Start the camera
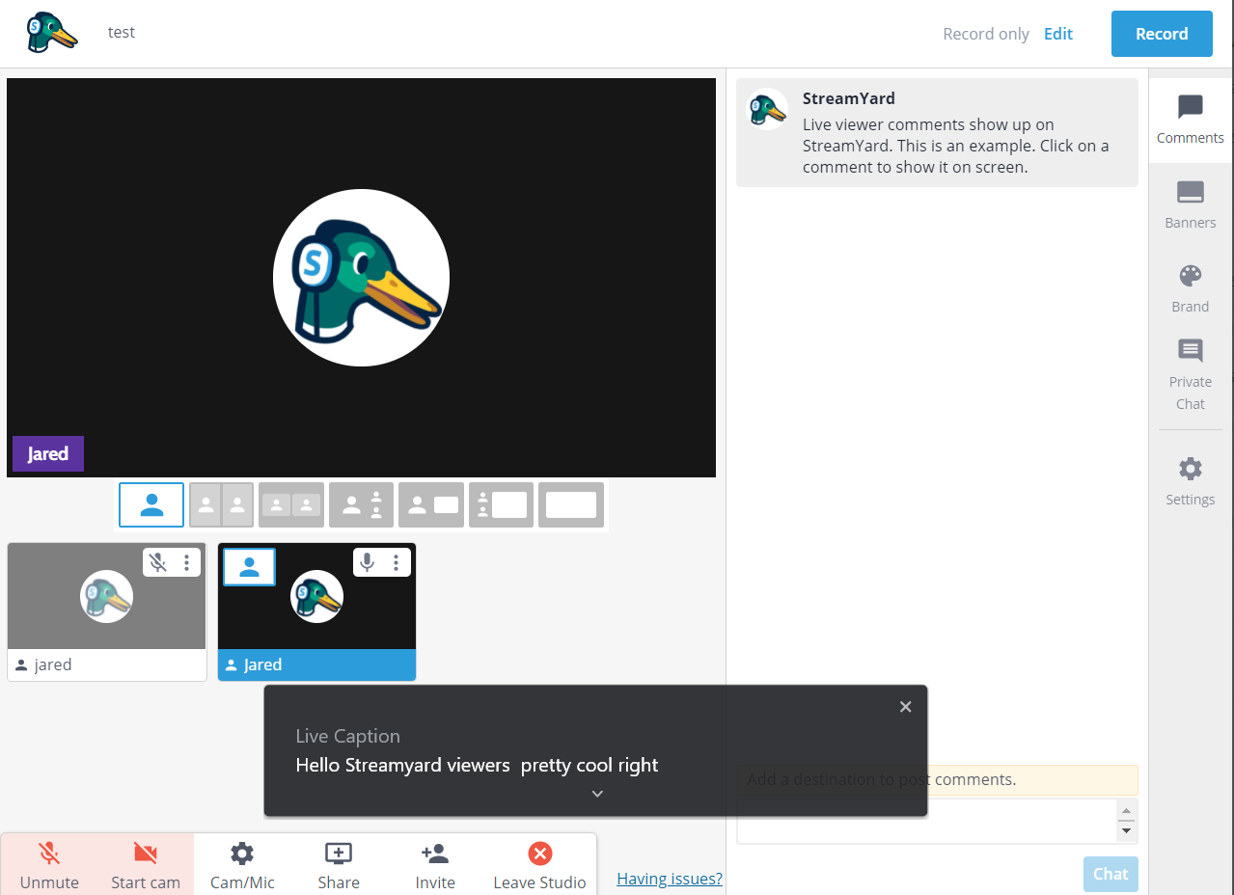The image size is (1234, 895). [146, 864]
